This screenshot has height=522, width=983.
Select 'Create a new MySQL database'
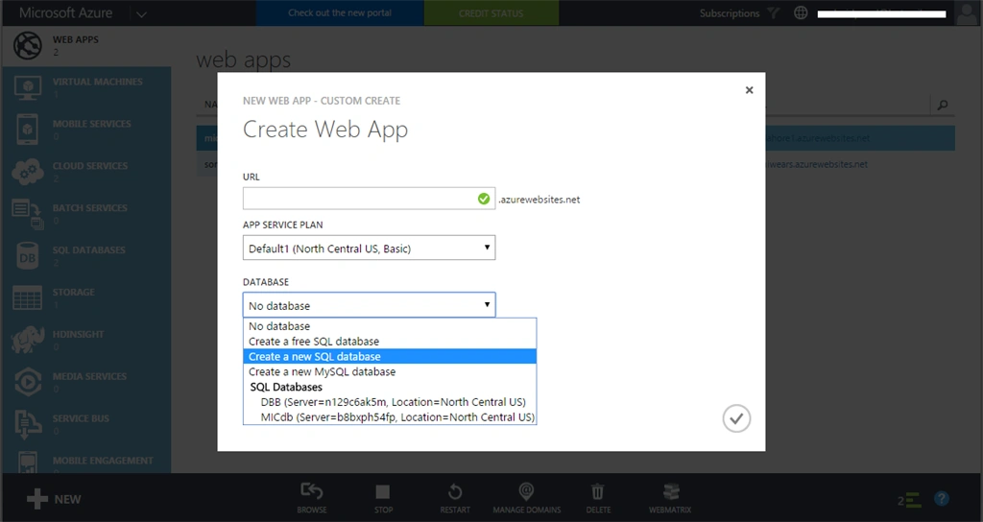click(390, 371)
